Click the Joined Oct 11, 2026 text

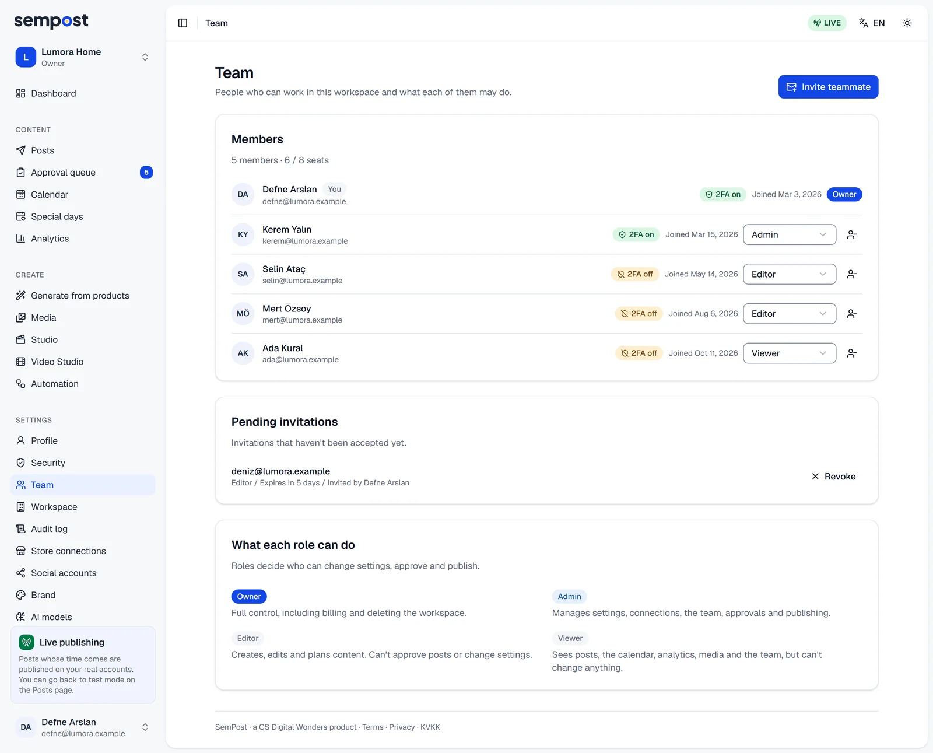coord(703,353)
